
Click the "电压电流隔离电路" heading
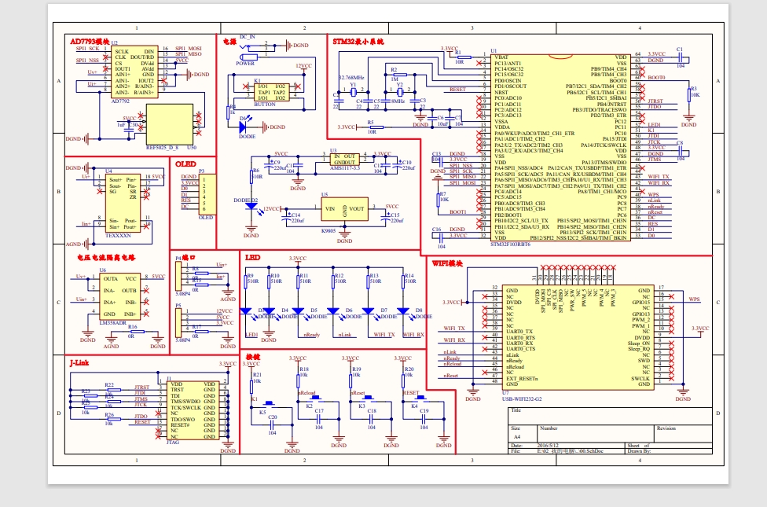(105, 257)
